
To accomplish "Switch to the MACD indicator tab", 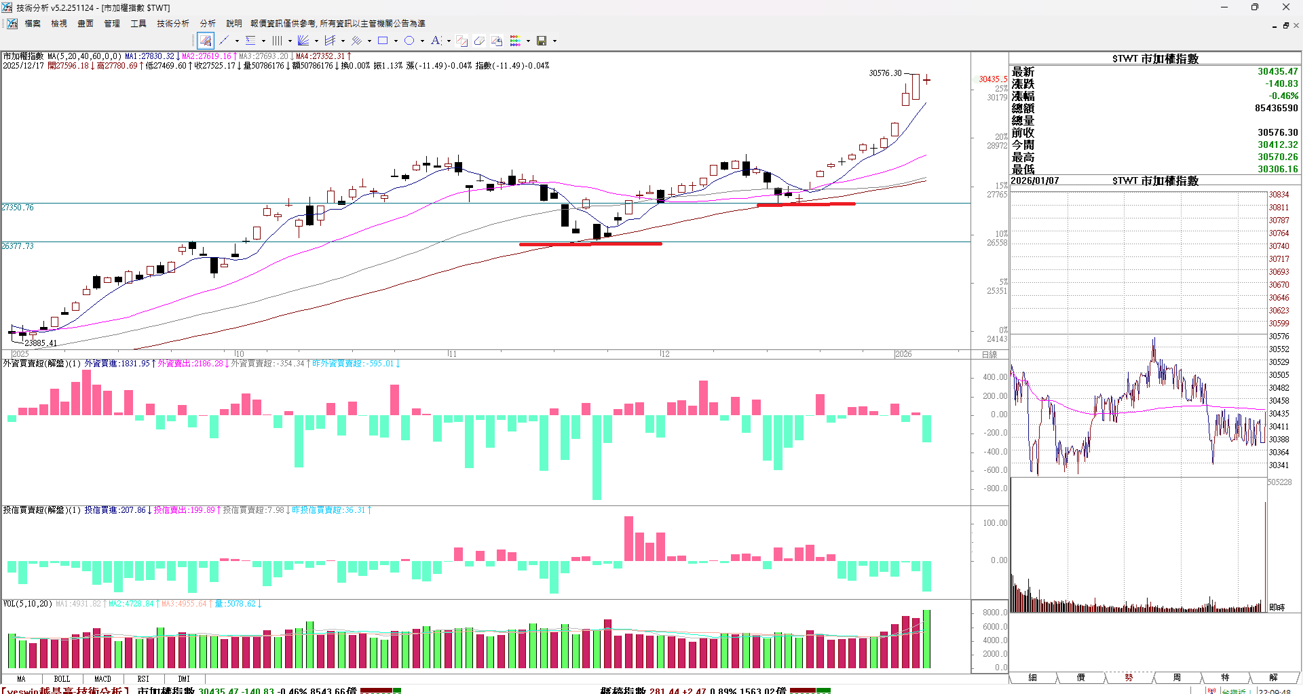I will click(102, 679).
